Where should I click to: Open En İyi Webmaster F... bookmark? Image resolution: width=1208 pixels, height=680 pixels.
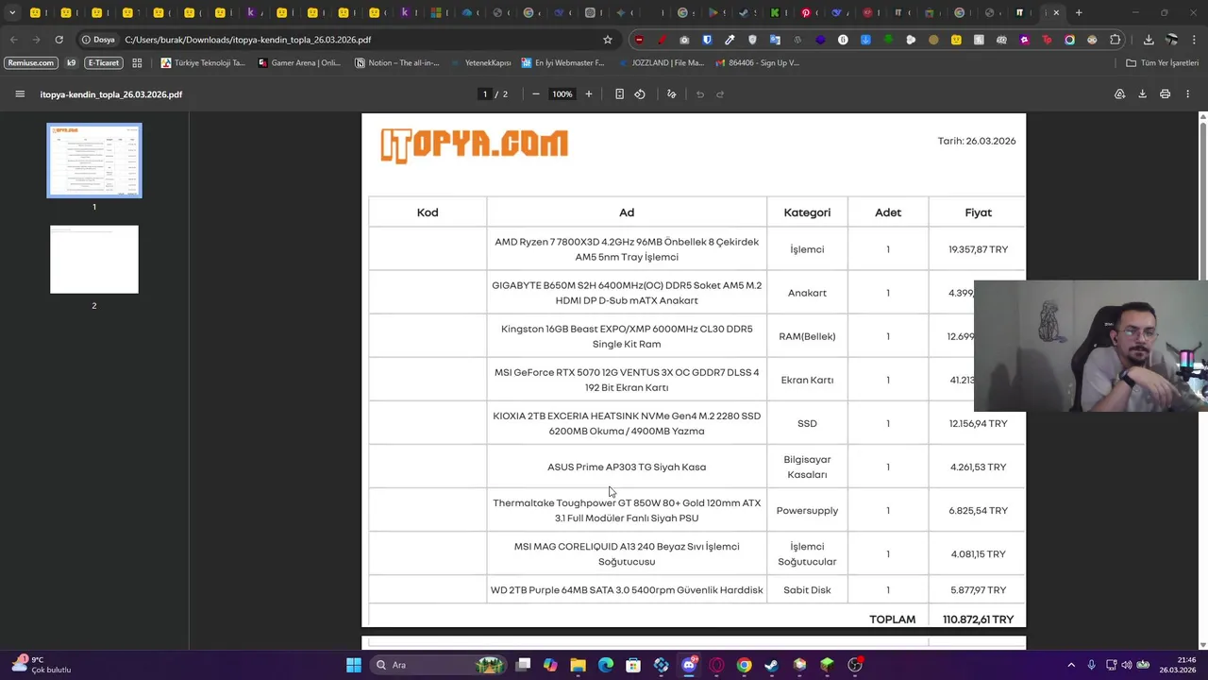[x=562, y=63]
